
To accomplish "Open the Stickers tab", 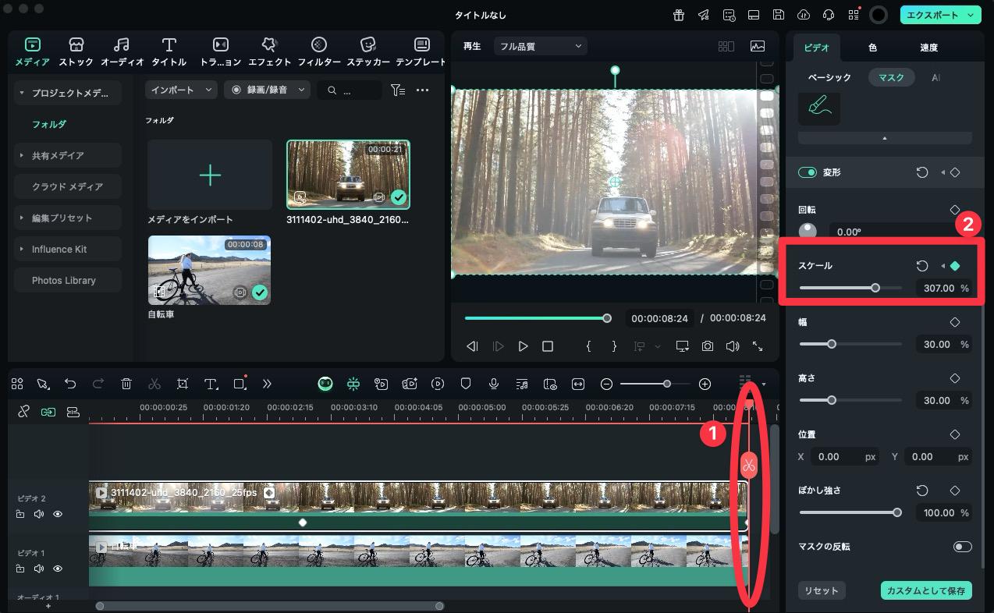I will coord(368,51).
